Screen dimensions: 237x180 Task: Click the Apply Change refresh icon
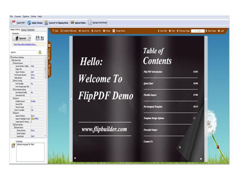click(29, 23)
